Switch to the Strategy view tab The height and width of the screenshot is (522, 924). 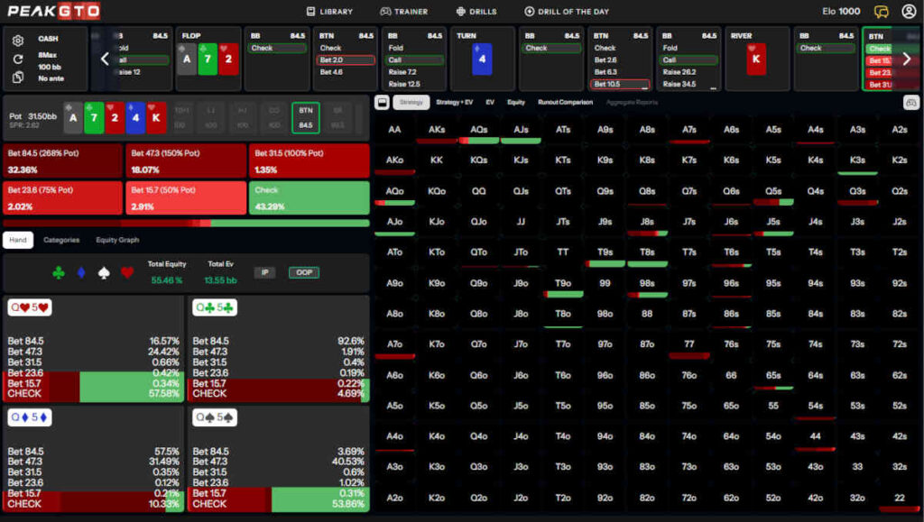[411, 103]
